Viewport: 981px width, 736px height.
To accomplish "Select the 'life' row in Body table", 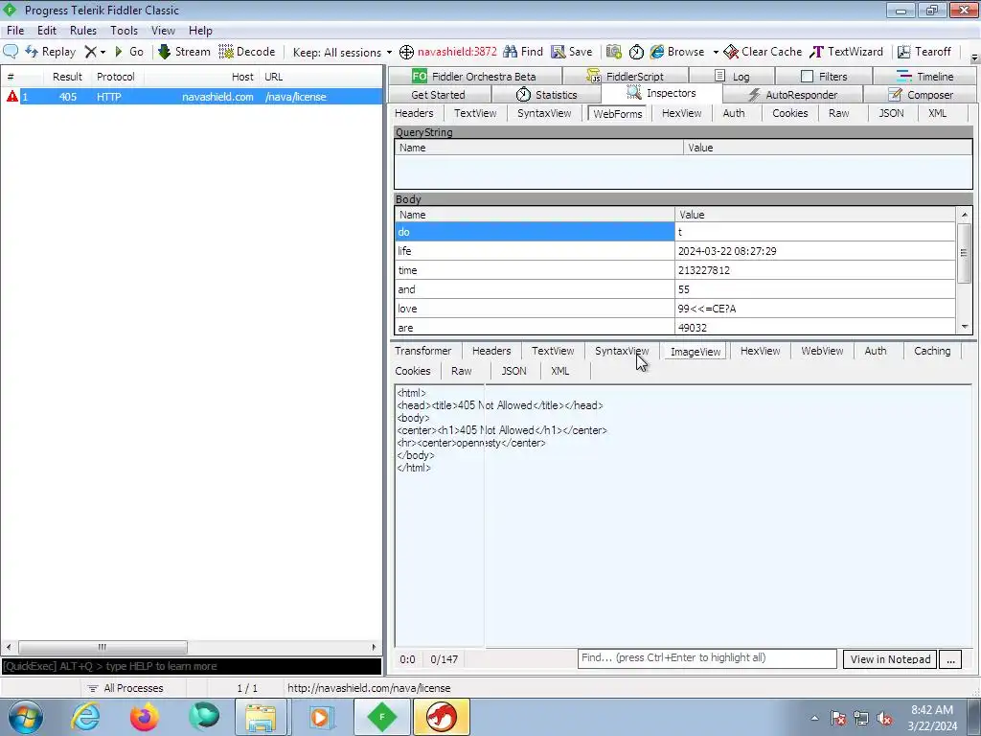I will pyautogui.click(x=674, y=251).
